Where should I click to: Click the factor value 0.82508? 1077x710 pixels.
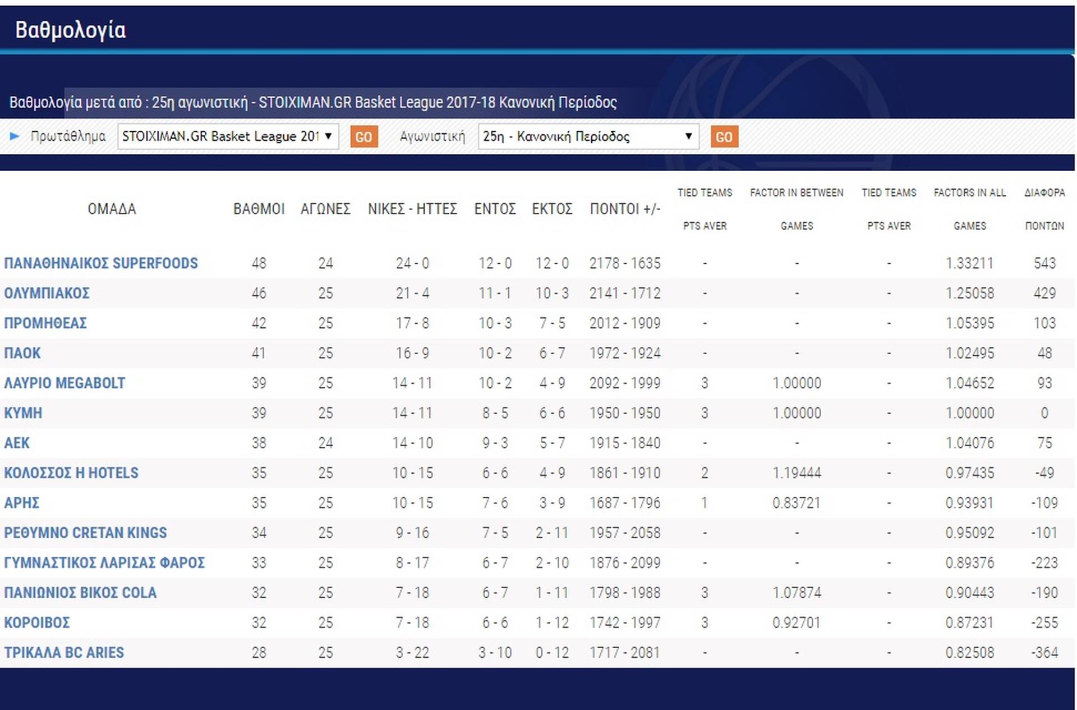click(970, 653)
